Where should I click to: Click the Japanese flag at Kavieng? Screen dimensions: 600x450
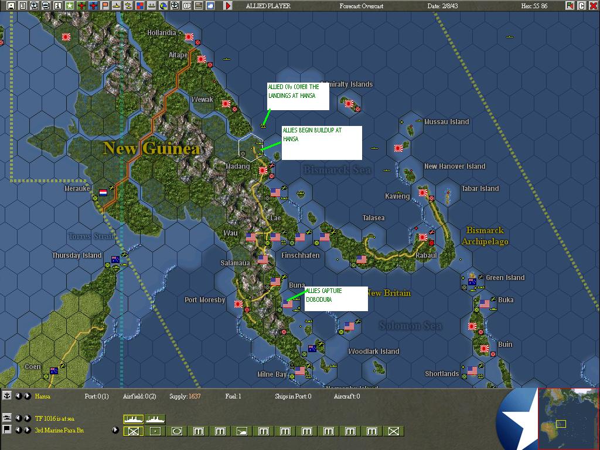tap(423, 192)
